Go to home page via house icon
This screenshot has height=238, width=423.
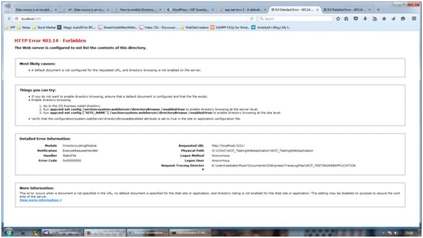click(384, 19)
